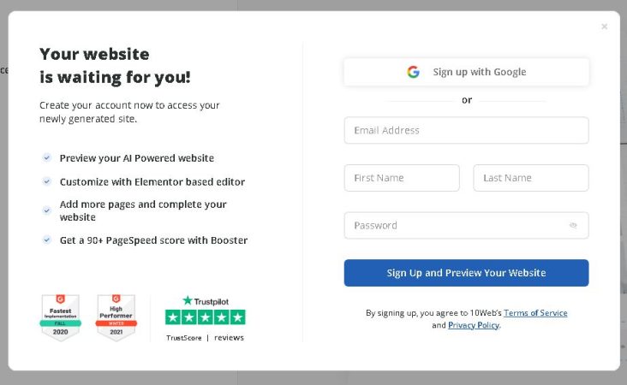Click the TrustScore reviews text
The image size is (627, 385).
tap(205, 338)
